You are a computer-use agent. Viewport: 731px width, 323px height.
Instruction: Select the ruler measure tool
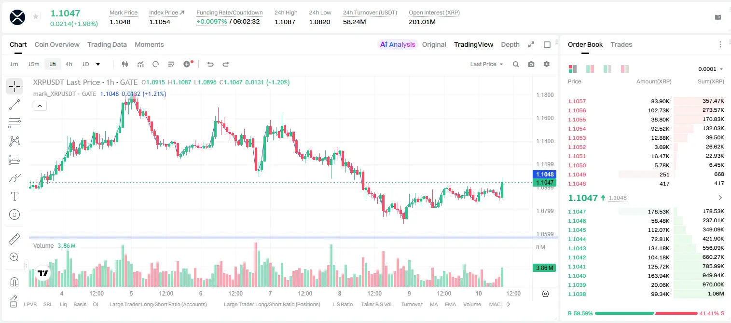14,239
